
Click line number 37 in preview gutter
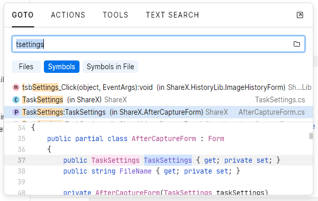(x=21, y=160)
